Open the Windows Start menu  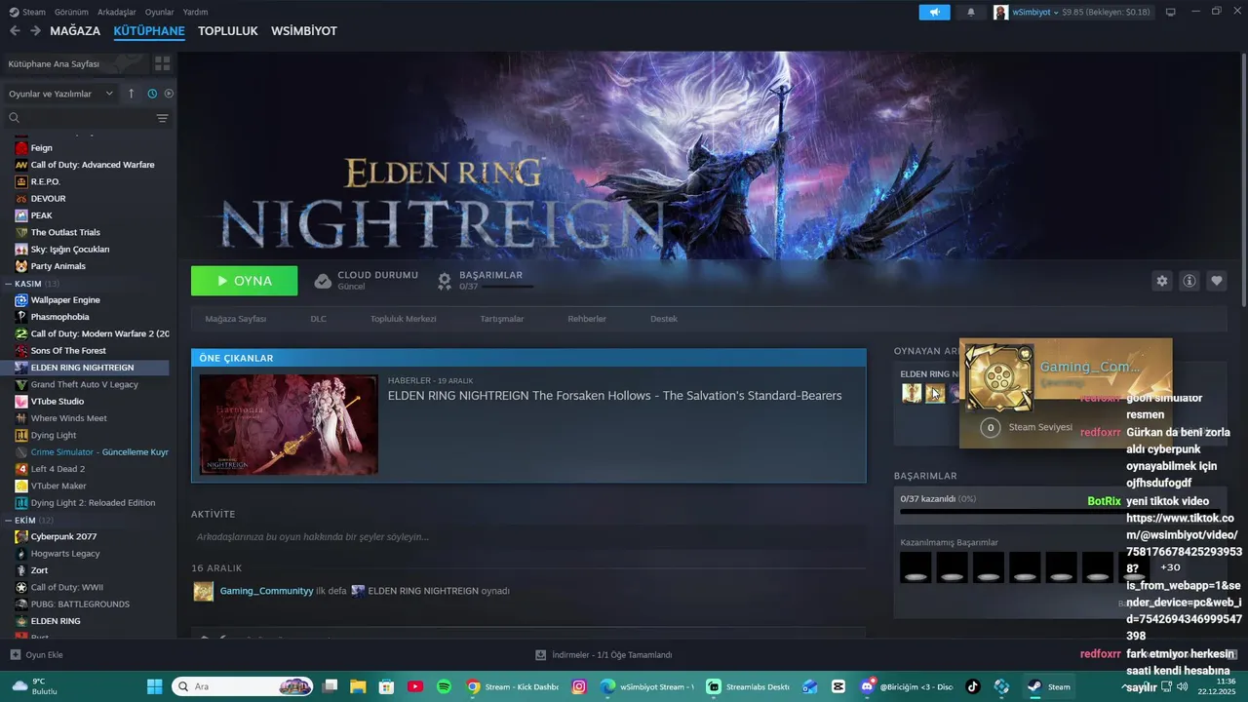(155, 686)
